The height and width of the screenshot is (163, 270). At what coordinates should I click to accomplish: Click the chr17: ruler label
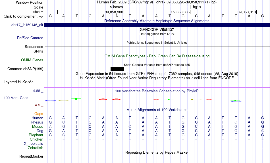pyautogui.click(x=38, y=12)
